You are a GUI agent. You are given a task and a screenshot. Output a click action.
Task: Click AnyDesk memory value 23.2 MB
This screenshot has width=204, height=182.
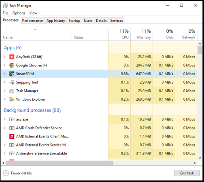coord(144,57)
